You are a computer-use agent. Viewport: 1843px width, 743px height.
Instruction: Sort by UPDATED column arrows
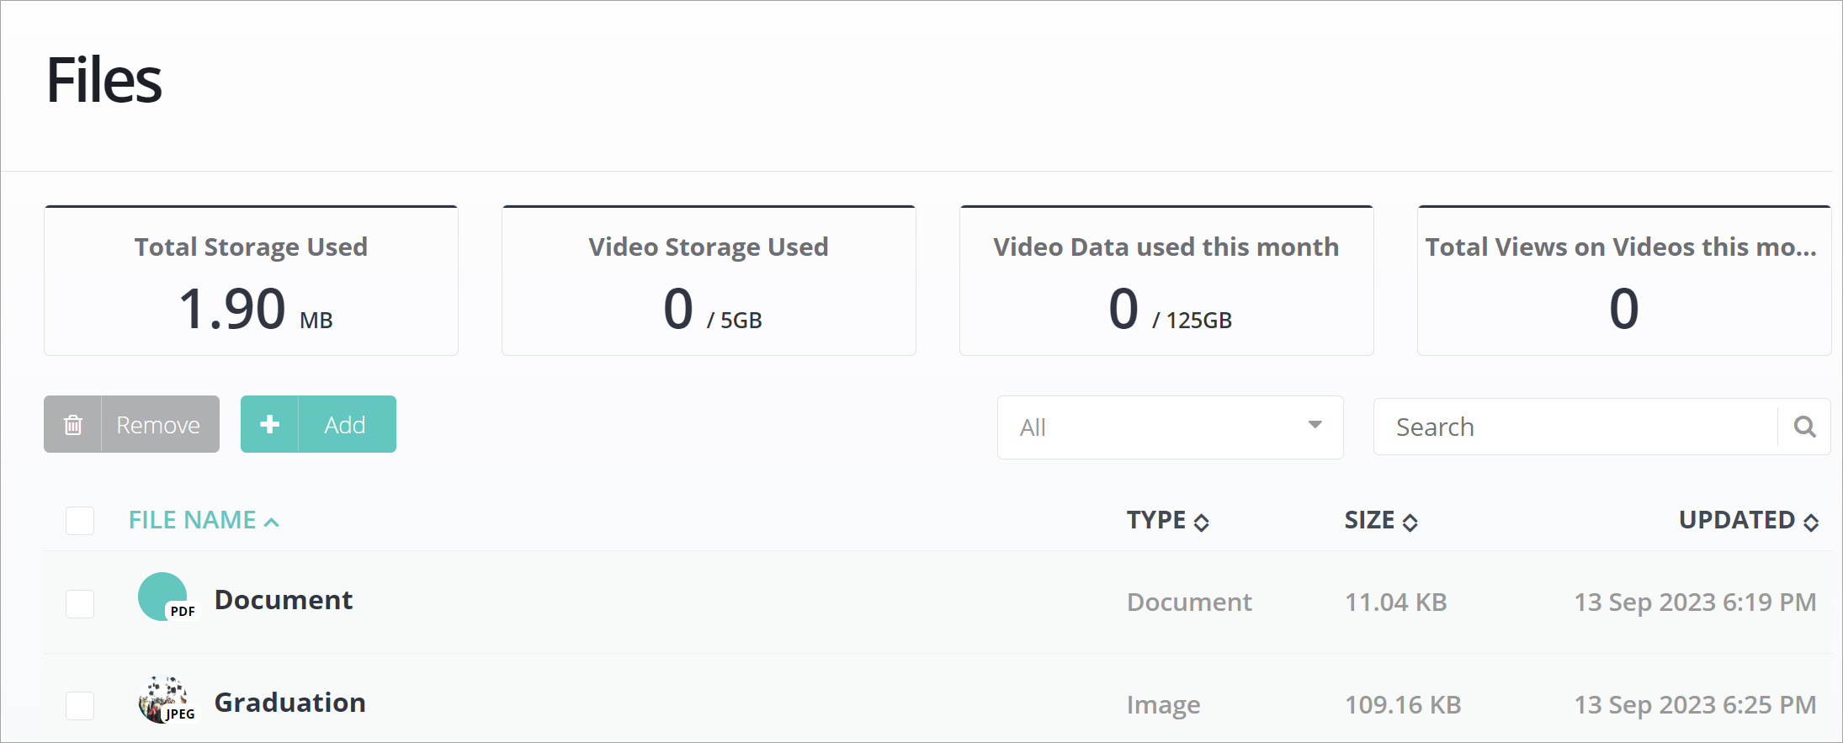[1811, 523]
